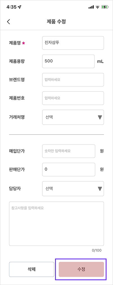Select the 거래처명 선택 combo box
Screen dimensions: 113x285
pyautogui.click(x=73, y=117)
